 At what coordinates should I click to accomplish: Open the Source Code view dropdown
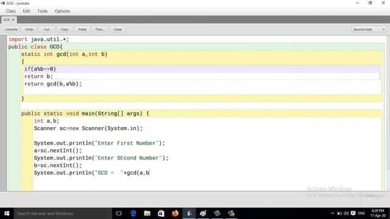coord(369,29)
